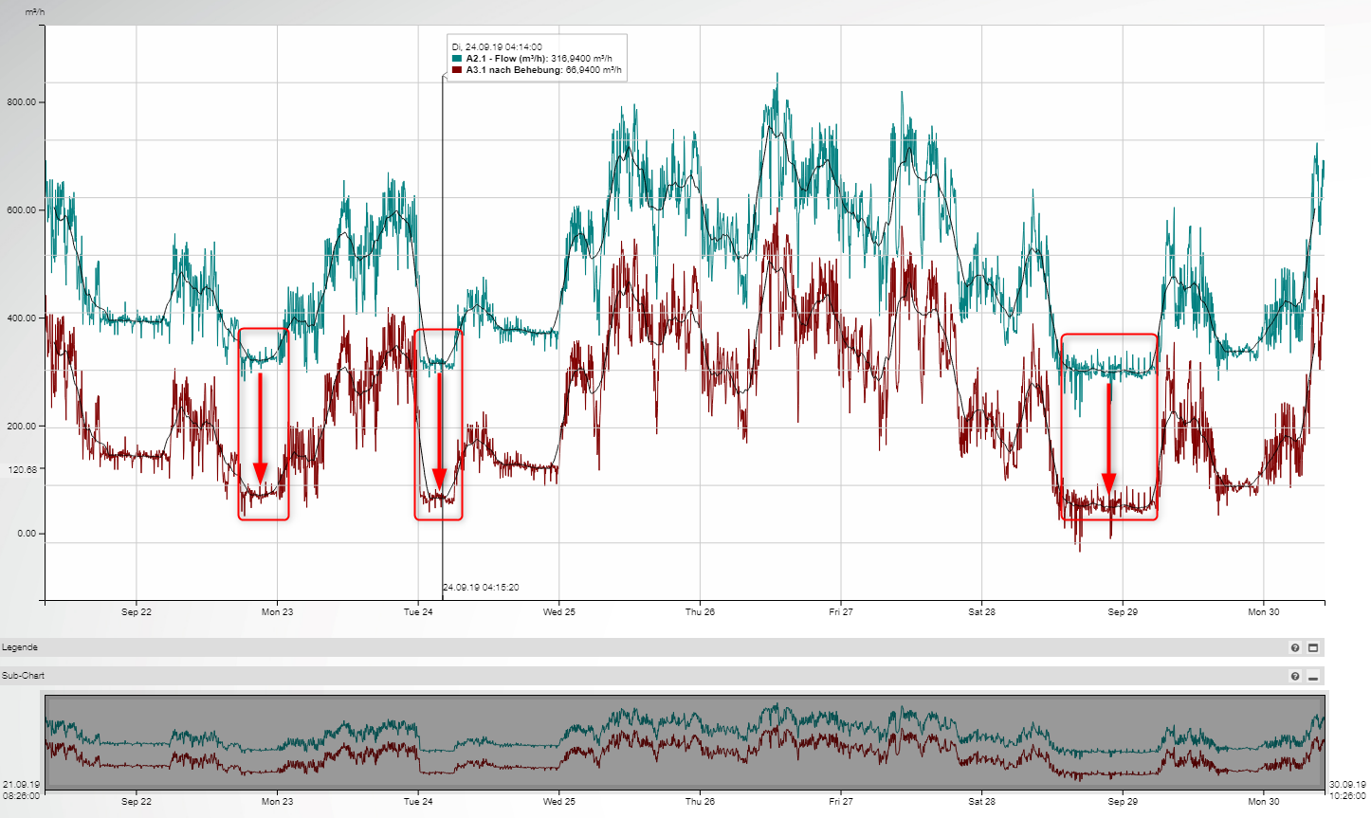1371x818 pixels.
Task: Minimize the Sub-Chart panel
Action: [1313, 677]
